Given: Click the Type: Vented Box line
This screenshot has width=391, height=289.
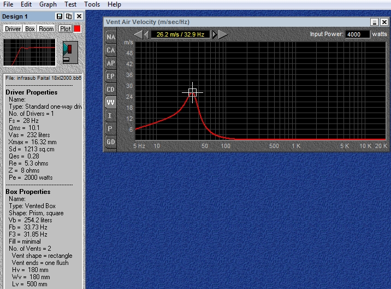Looking at the screenshot, I should [32, 206].
